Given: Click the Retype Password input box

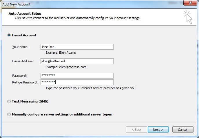Looking at the screenshot, I should (x=77, y=82).
